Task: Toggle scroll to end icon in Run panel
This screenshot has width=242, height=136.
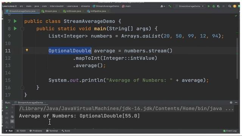Action: (12, 121)
